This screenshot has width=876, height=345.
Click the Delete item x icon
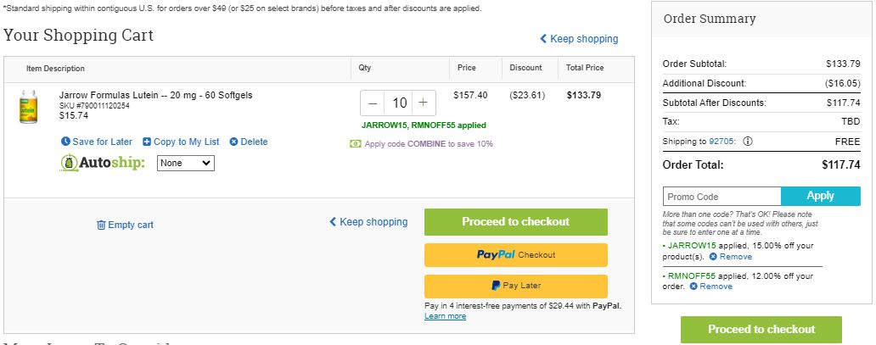(234, 142)
